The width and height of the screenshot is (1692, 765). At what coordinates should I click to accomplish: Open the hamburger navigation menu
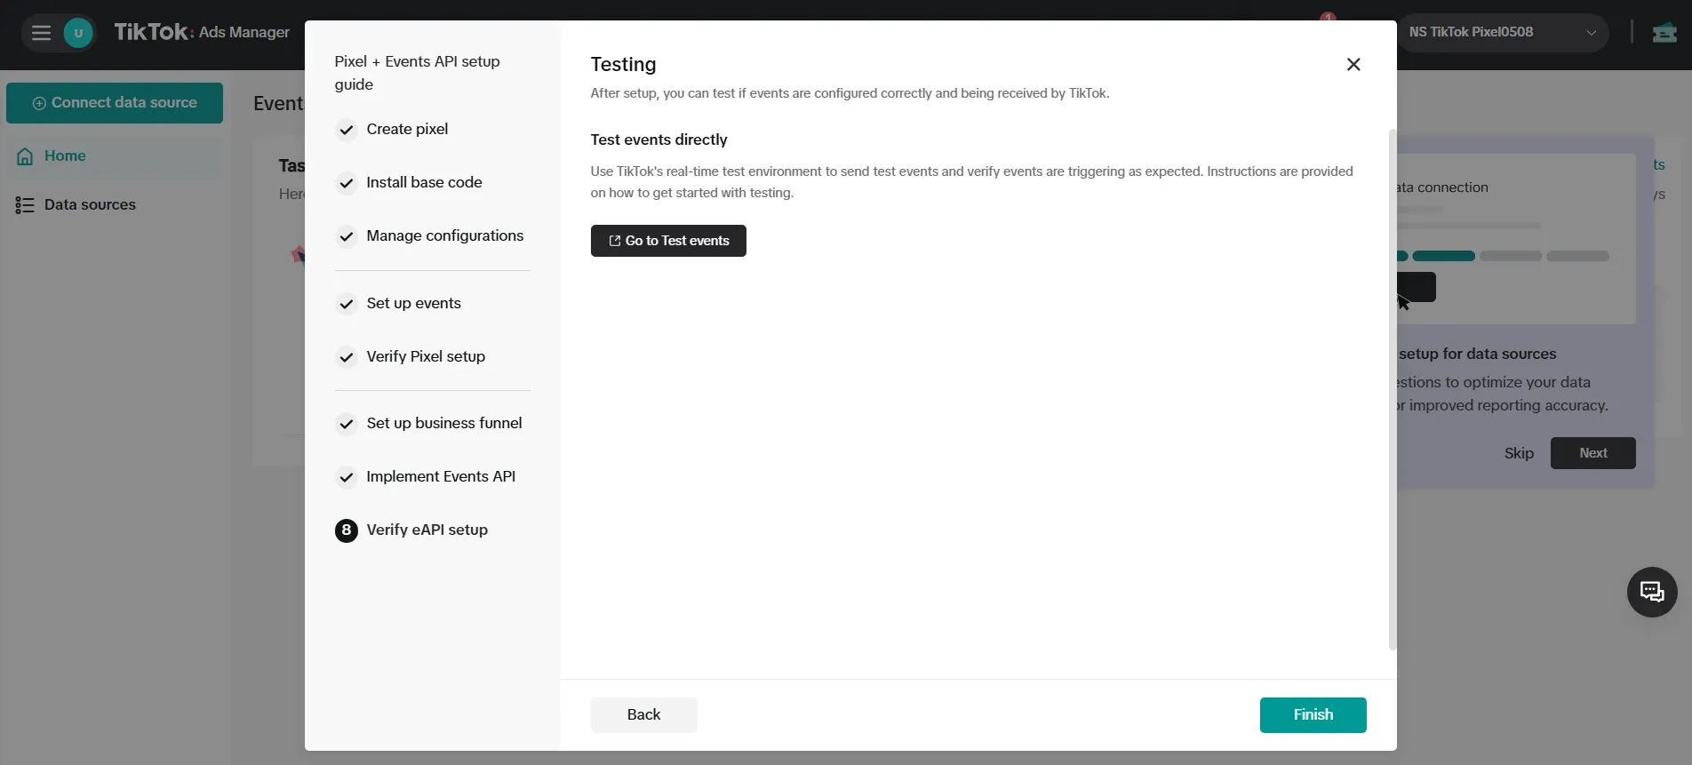click(x=41, y=33)
